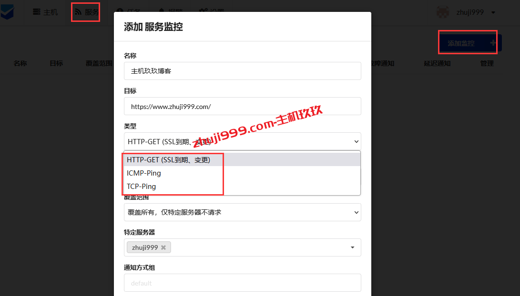This screenshot has height=296, width=520.
Task: Click the 添加监控 button
Action: coord(470,43)
